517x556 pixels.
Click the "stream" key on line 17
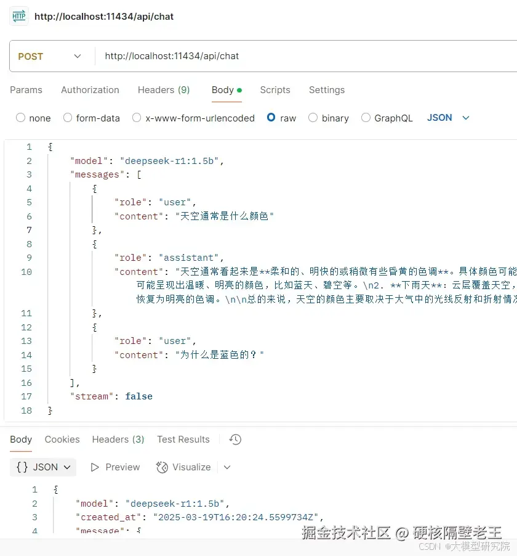[x=92, y=396]
